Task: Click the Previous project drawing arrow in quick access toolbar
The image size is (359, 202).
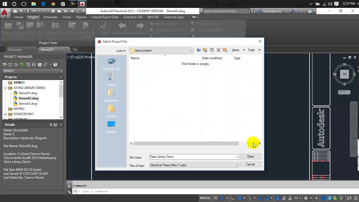Action: [66, 11]
